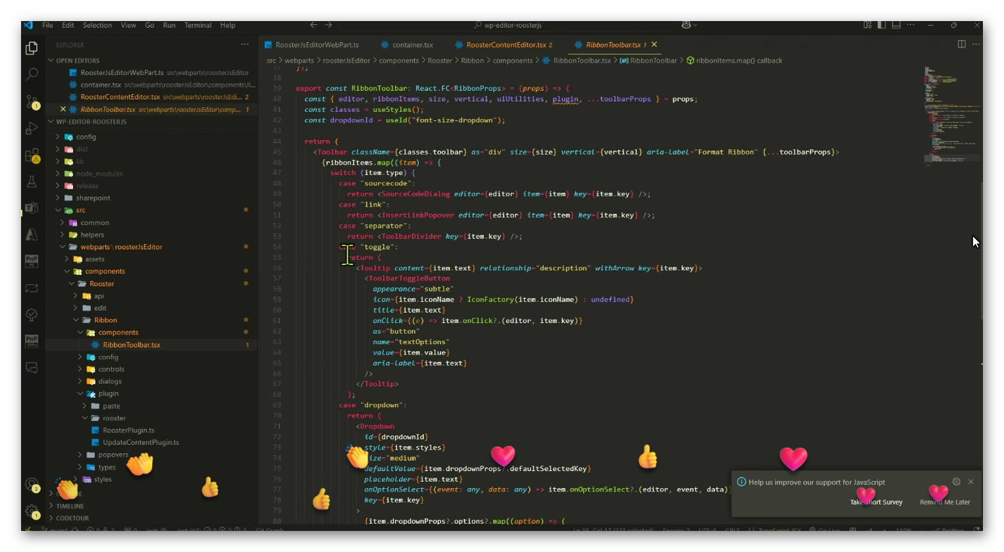Open notification settings gear icon
The height and width of the screenshot is (552, 1004).
pyautogui.click(x=957, y=482)
